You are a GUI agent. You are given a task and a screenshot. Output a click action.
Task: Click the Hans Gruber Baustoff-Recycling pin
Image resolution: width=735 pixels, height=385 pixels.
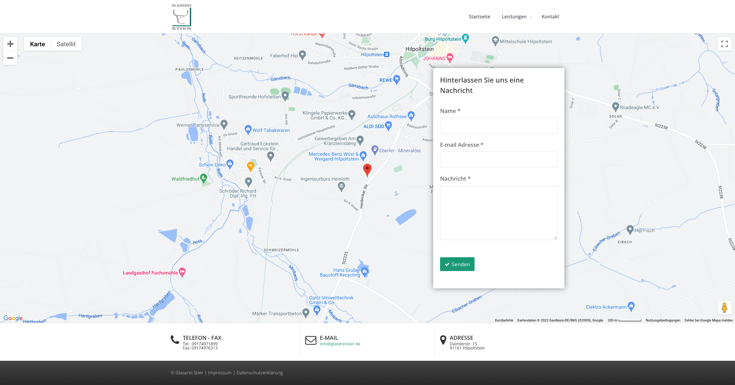(364, 272)
